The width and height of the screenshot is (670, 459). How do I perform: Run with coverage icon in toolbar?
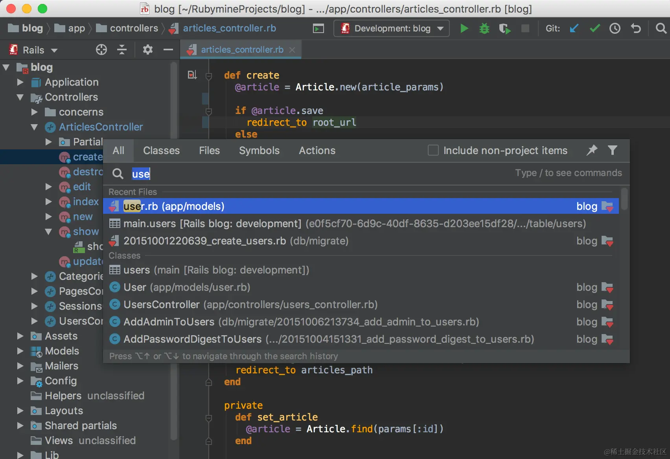(505, 28)
